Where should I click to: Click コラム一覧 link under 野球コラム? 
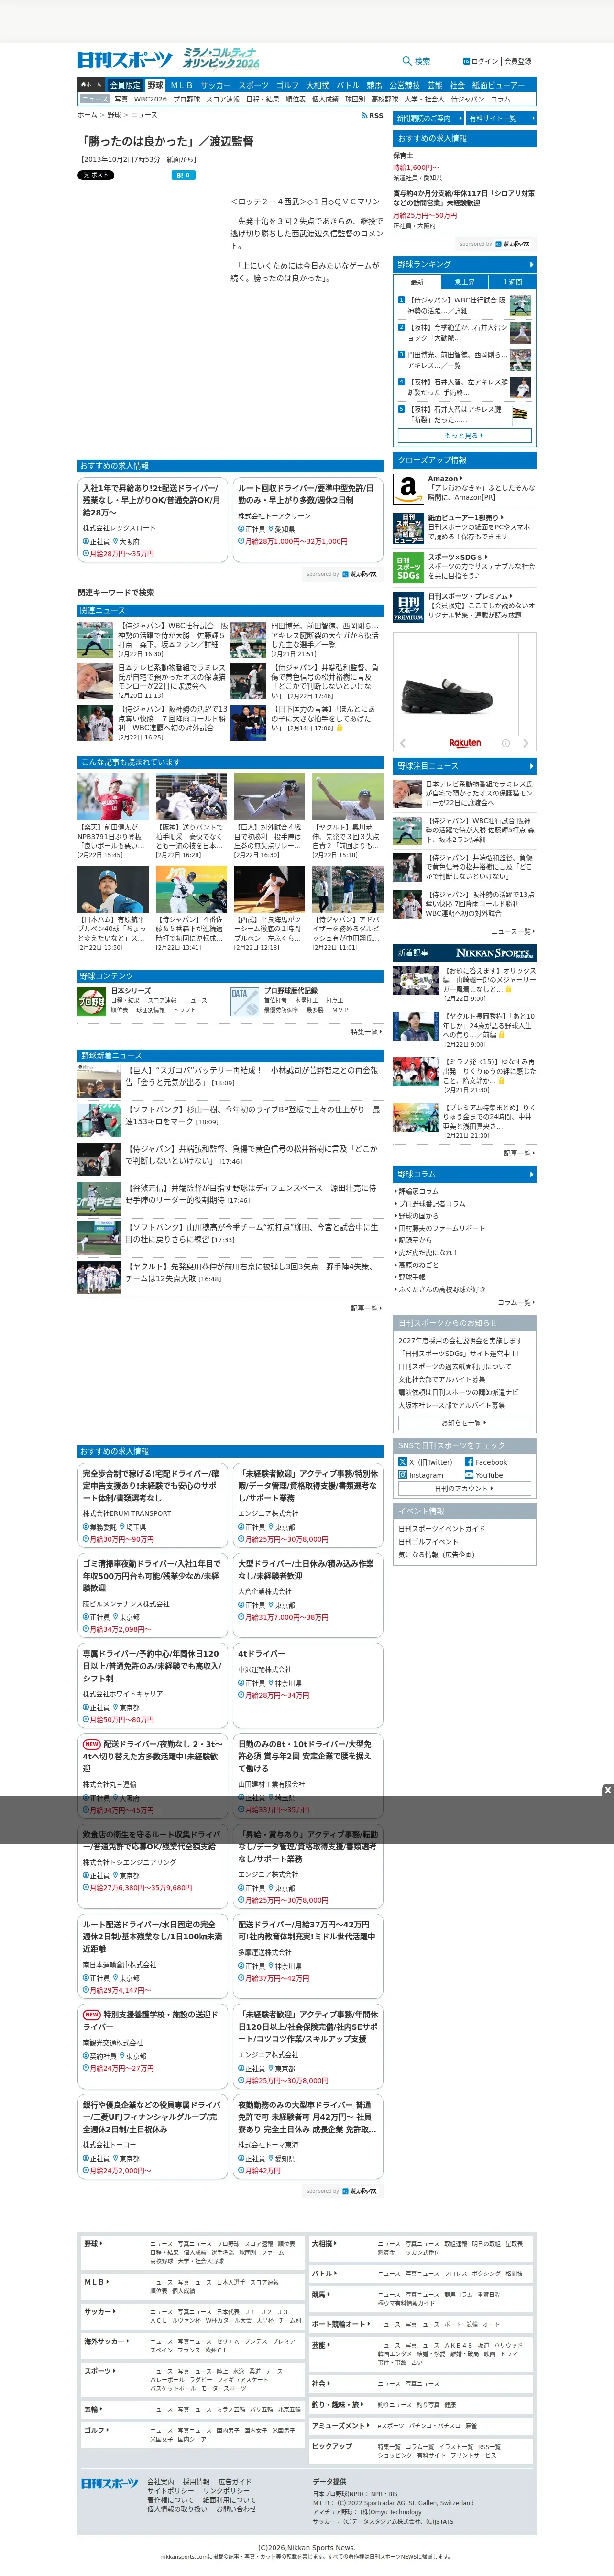pyautogui.click(x=516, y=1303)
